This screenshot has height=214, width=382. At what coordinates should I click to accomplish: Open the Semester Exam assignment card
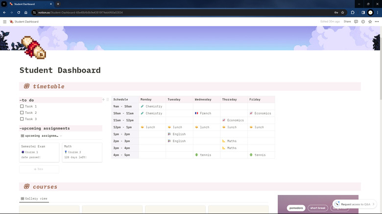coord(39,152)
